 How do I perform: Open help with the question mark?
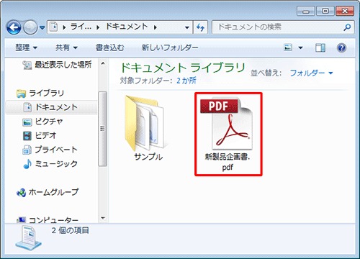point(341,48)
